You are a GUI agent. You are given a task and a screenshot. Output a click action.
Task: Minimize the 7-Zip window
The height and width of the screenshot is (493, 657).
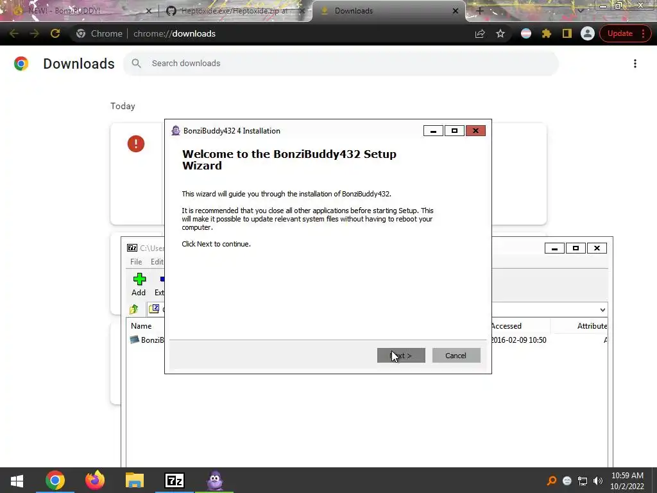tap(554, 248)
